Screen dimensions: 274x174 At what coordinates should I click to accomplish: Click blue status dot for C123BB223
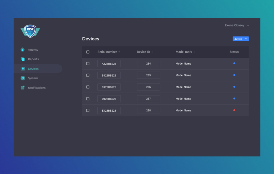tap(234, 87)
